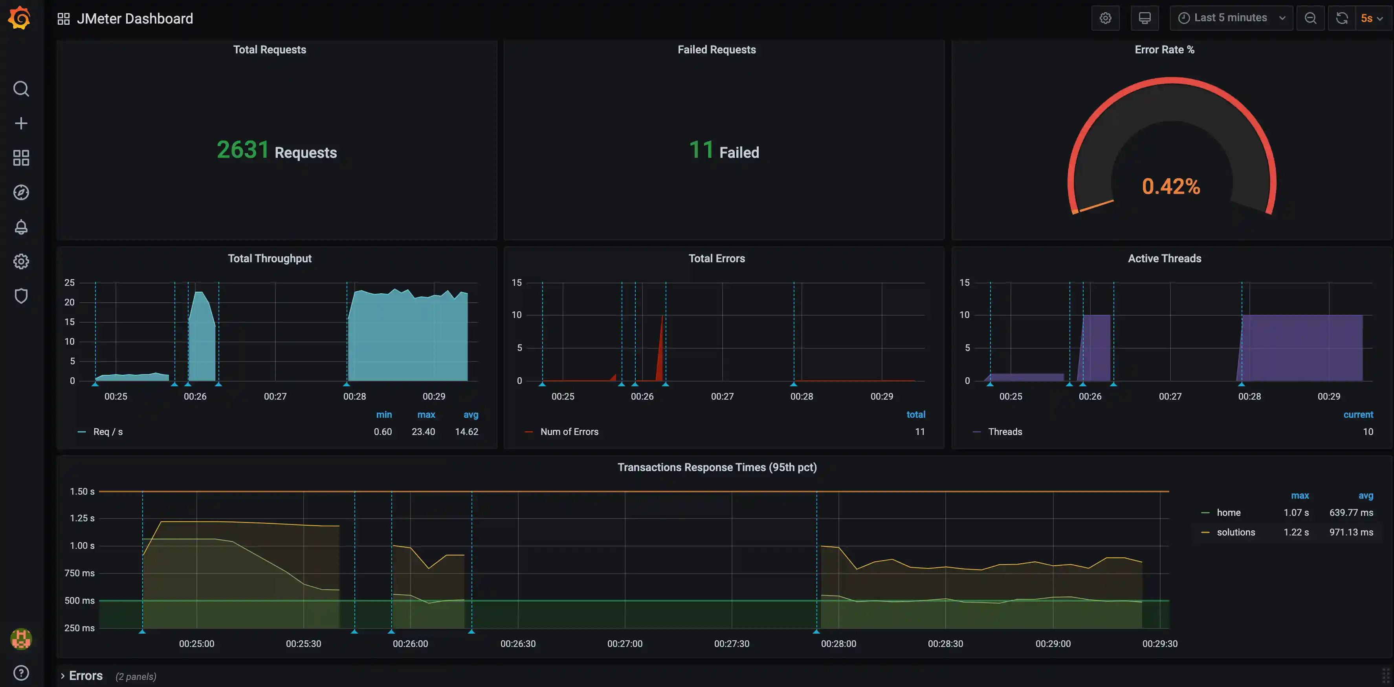Click the Create (+) icon in sidebar

pyautogui.click(x=20, y=123)
